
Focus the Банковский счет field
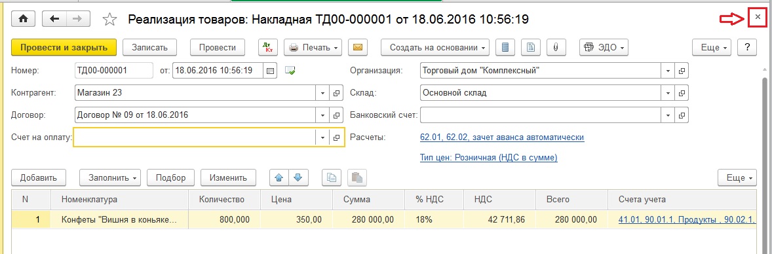pos(540,115)
